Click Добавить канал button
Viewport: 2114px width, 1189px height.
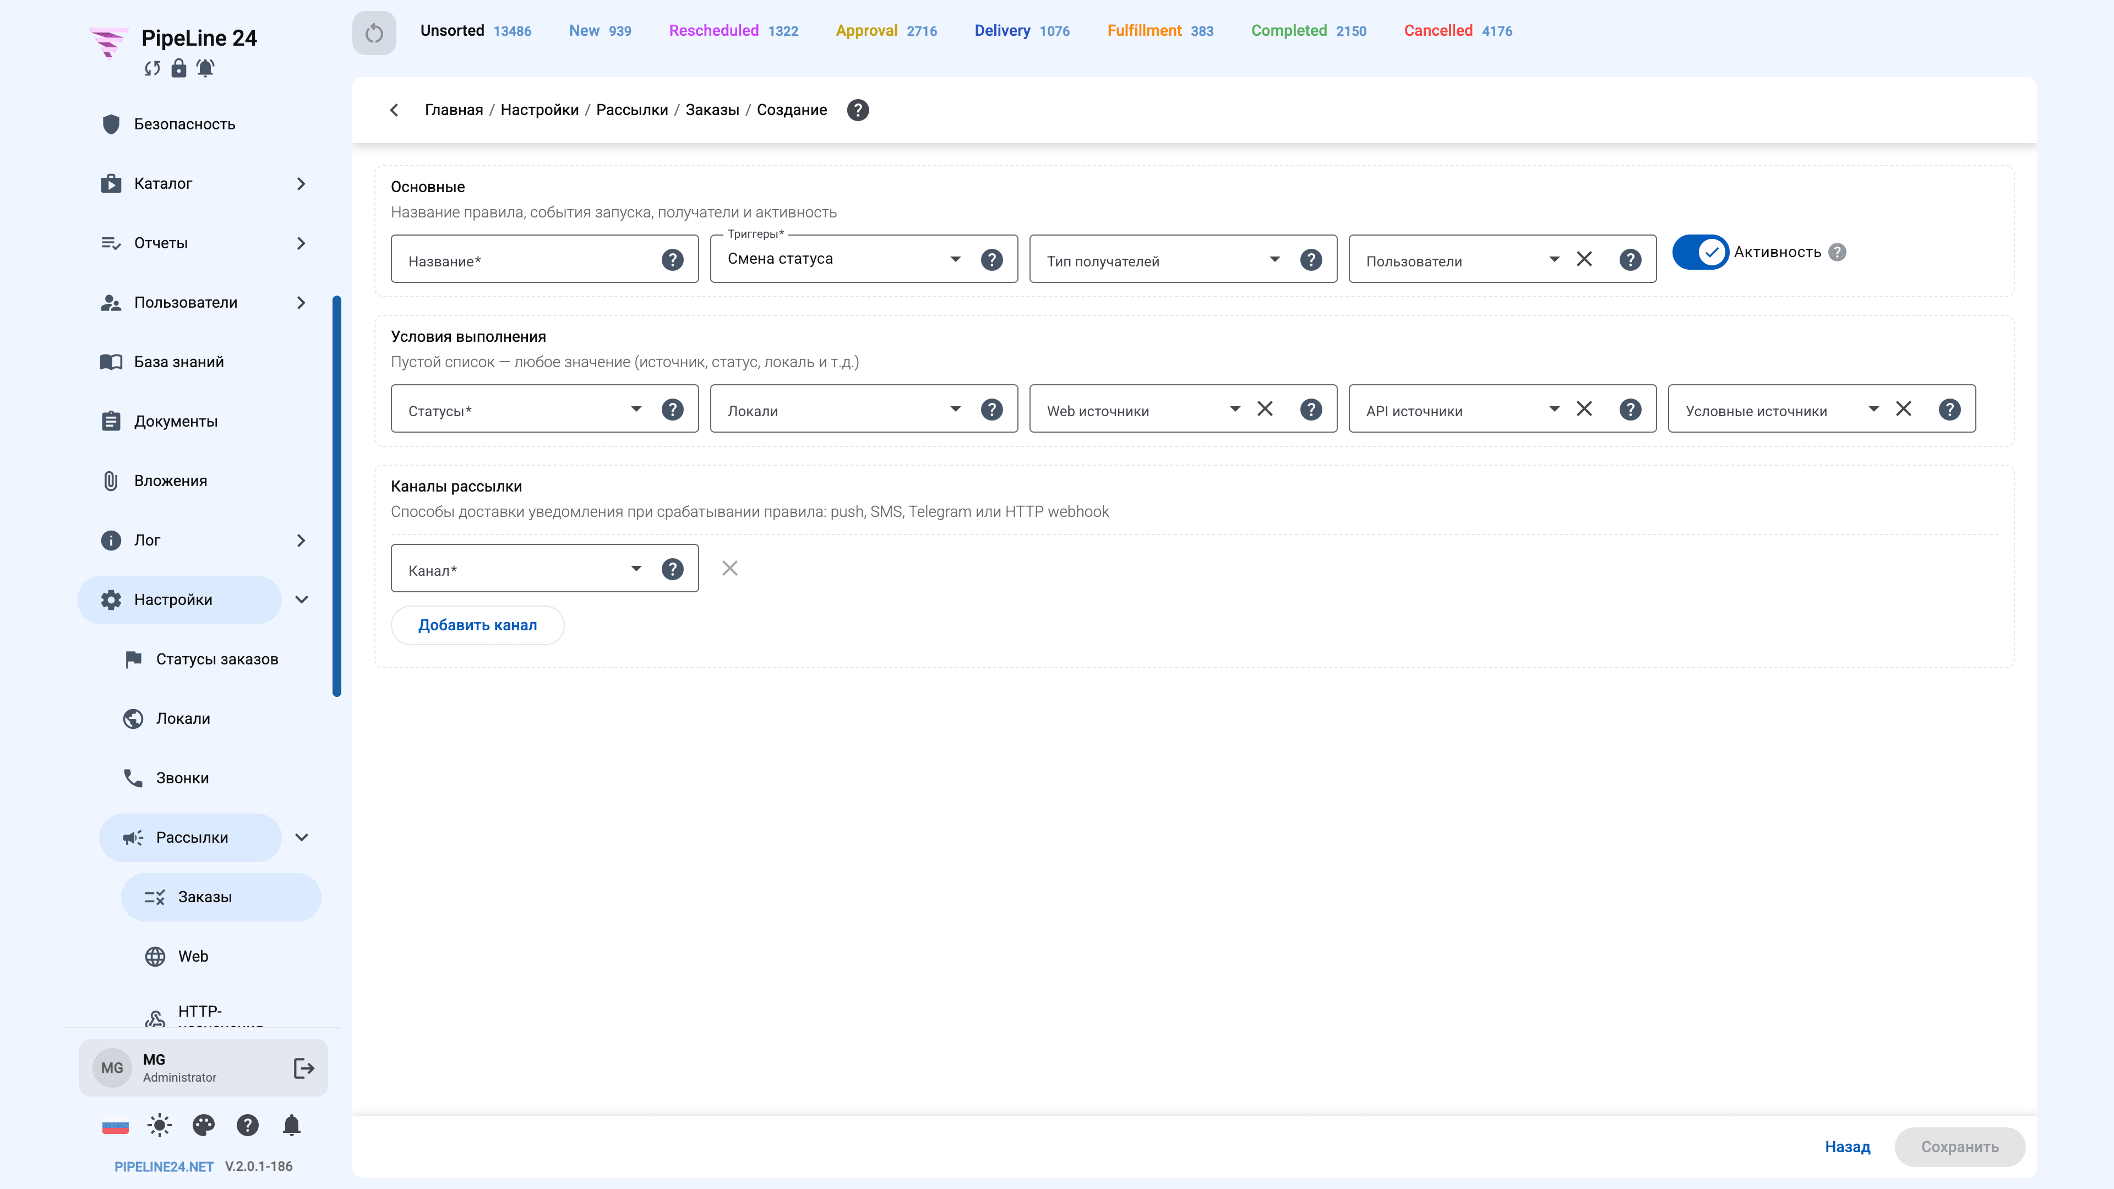click(x=477, y=624)
